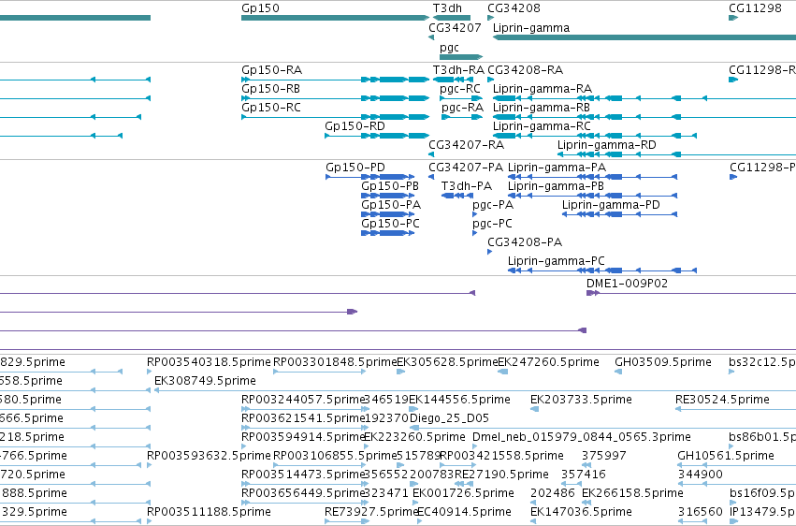
Task: Select the DME1-009P02 feature label
Action: tap(627, 284)
